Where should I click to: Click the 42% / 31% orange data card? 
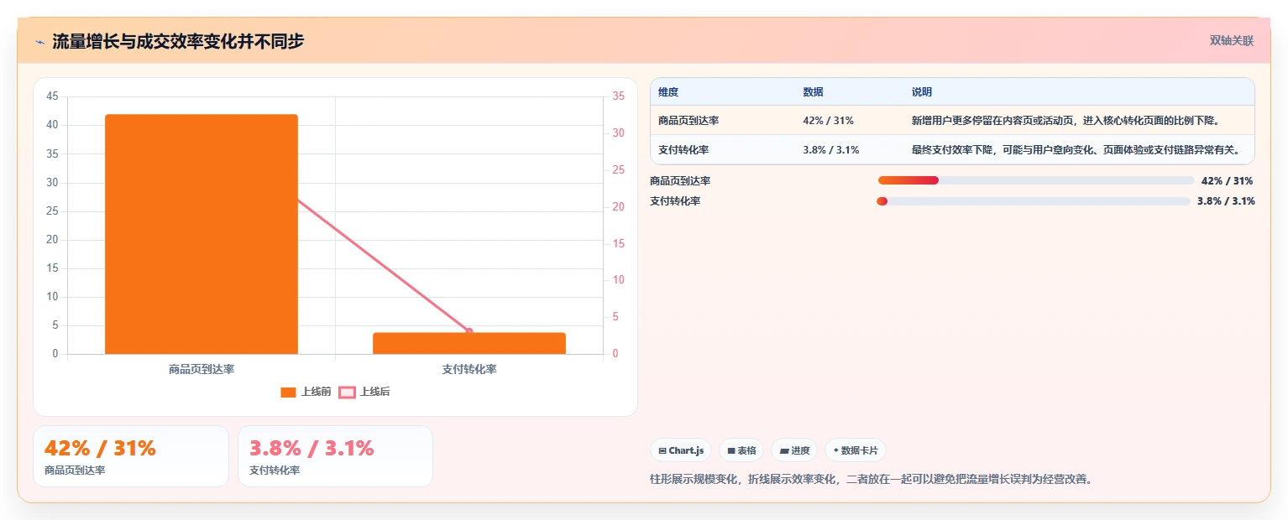[x=131, y=456]
